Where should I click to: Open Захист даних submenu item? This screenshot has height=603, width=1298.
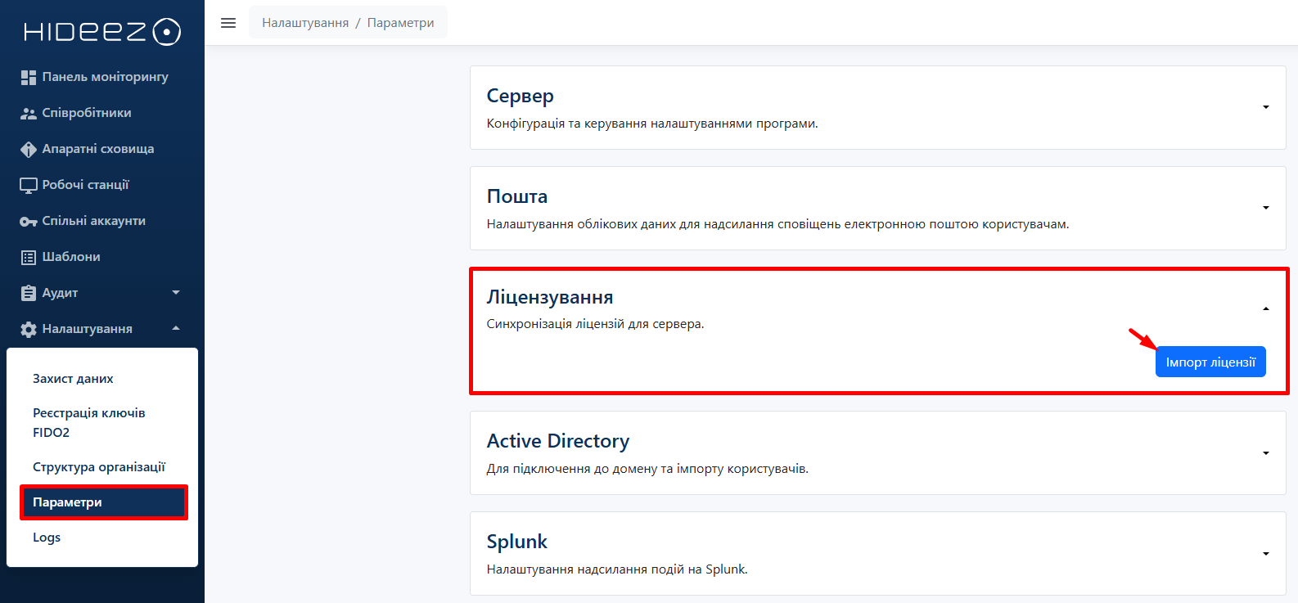click(x=73, y=379)
